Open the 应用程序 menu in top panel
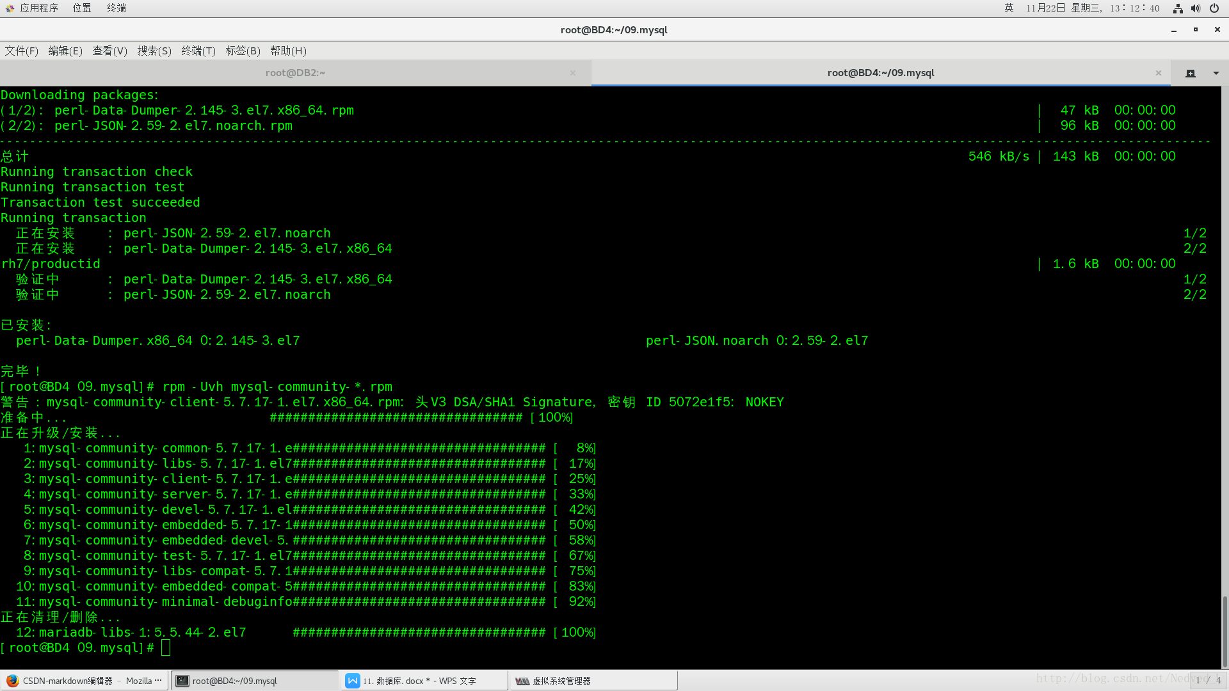Screen dimensions: 1229x691 (x=38, y=8)
